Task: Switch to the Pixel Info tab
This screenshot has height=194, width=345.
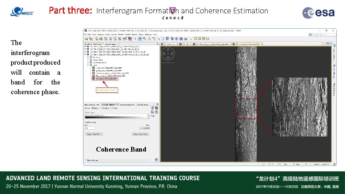Action: (x=111, y=44)
